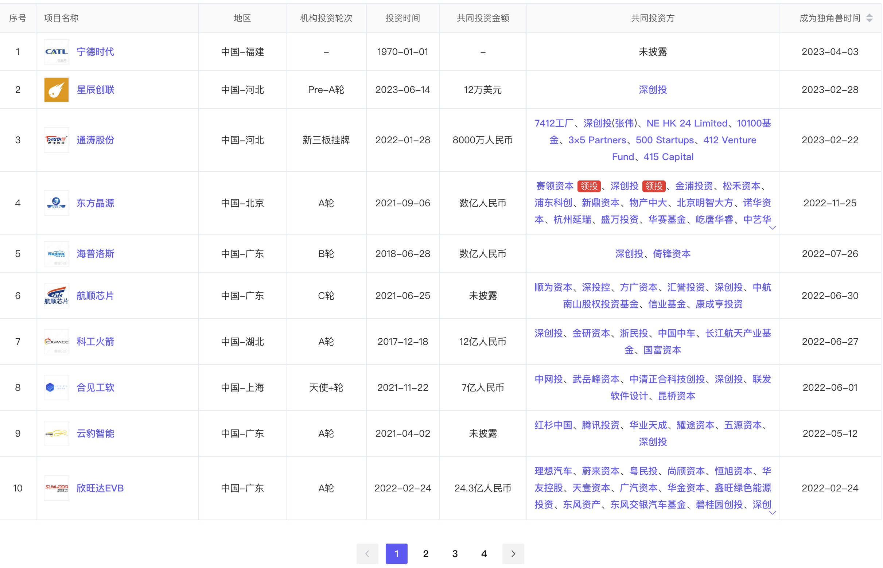Expand co-investors list for 欣旺达EVB

click(x=774, y=513)
